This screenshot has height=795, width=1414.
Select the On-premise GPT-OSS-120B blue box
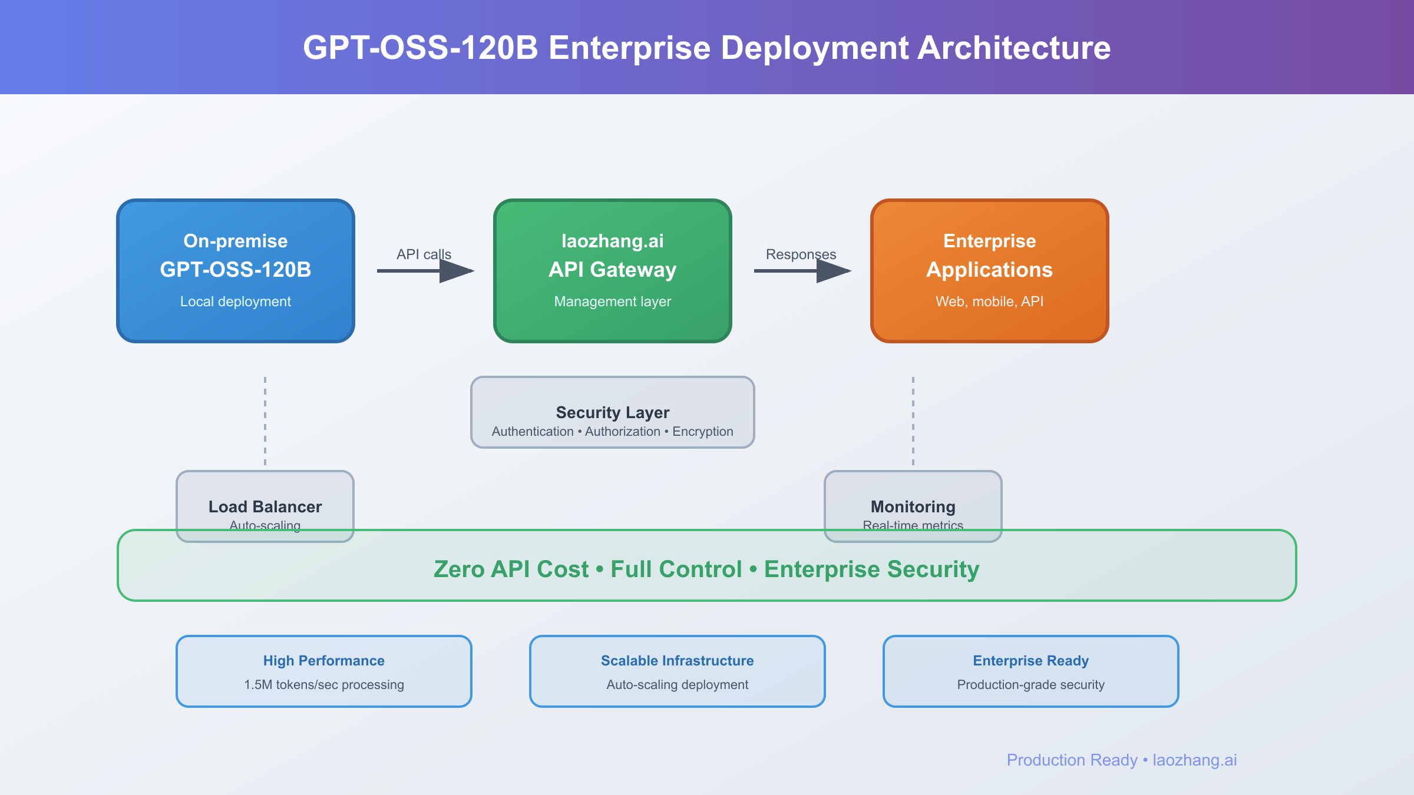(236, 271)
